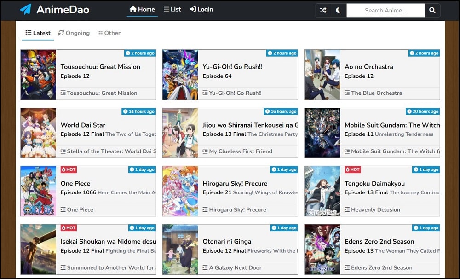
Task: Focus the Search Anime input field
Action: pos(385,10)
